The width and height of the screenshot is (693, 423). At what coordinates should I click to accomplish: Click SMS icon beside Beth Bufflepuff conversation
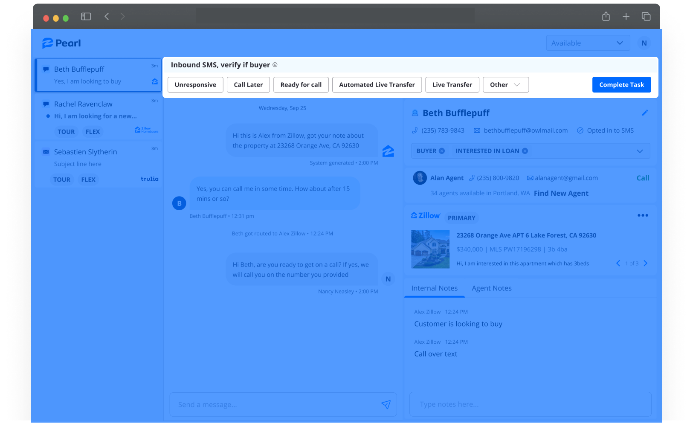point(46,69)
